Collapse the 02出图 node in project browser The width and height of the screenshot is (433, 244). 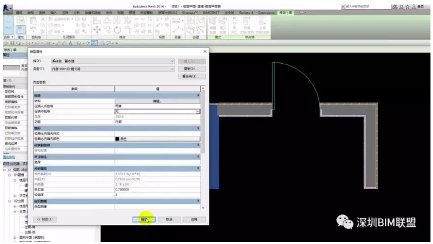pyautogui.click(x=9, y=201)
